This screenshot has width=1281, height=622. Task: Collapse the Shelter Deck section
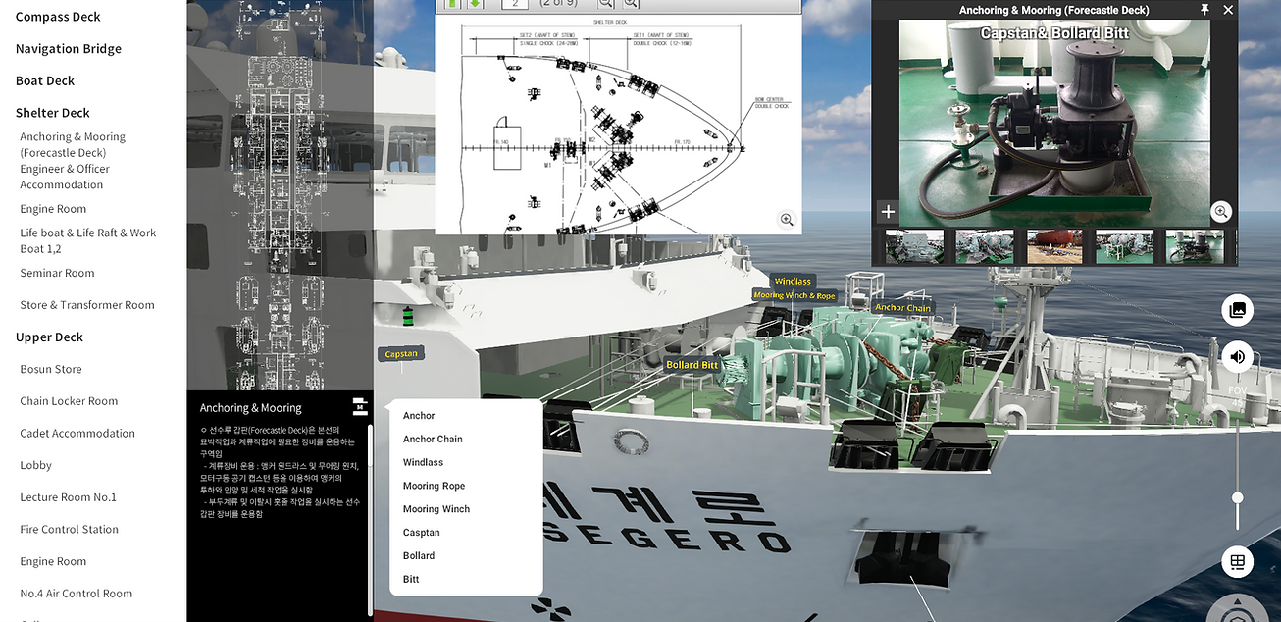coord(53,113)
